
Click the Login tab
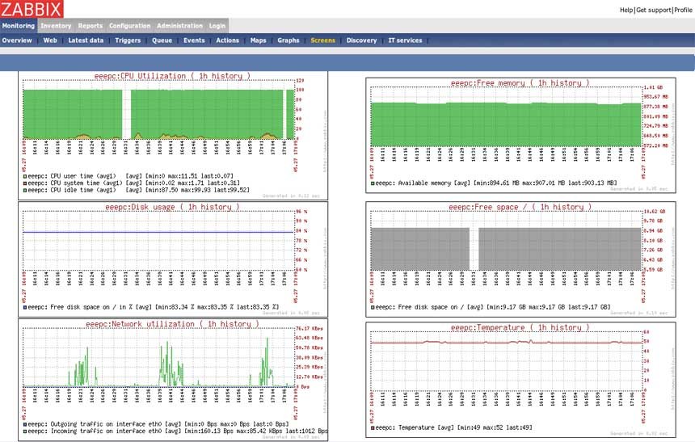pos(217,26)
